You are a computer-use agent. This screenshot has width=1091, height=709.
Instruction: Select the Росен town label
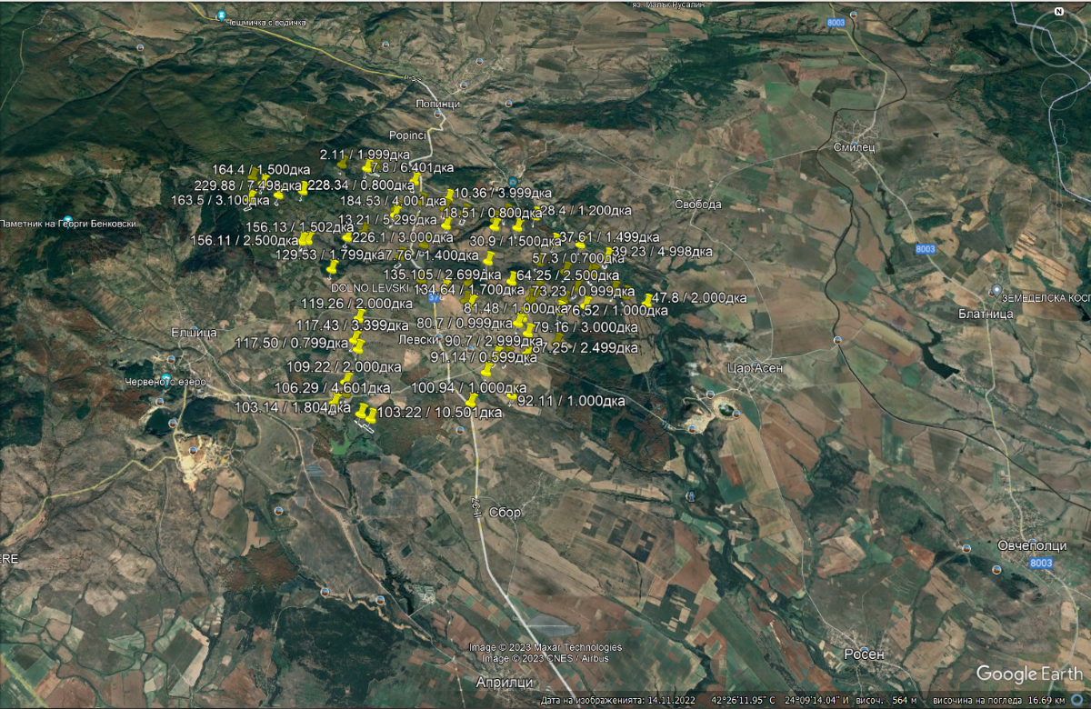864,654
